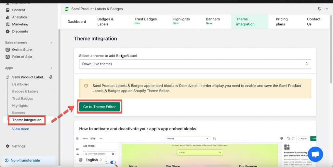Click the pin icon beside Sami app in sidebar
The width and height of the screenshot is (333, 167).
[x=50, y=77]
